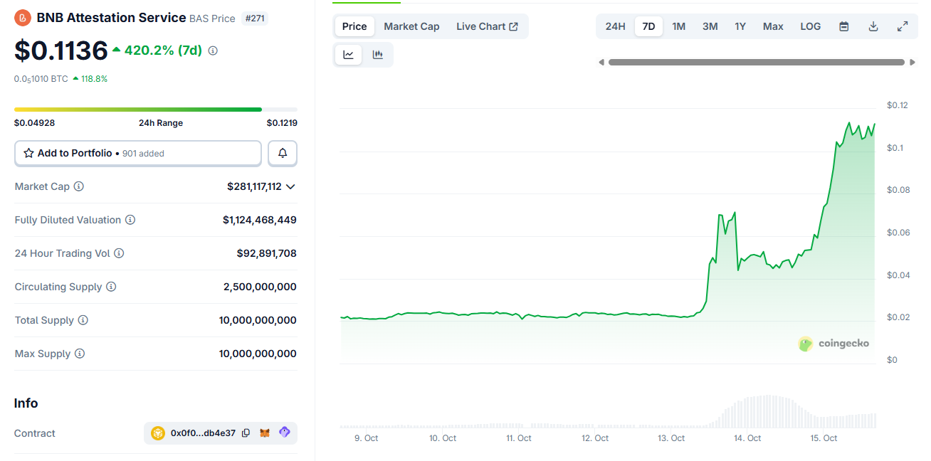Click the price alert bell icon
931x461 pixels.
pyautogui.click(x=283, y=153)
